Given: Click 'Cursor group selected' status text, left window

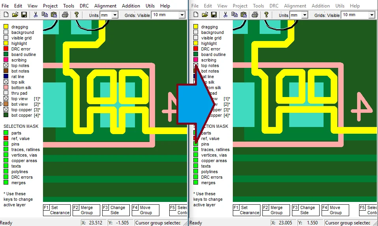Looking at the screenshot, I should point(158,223).
